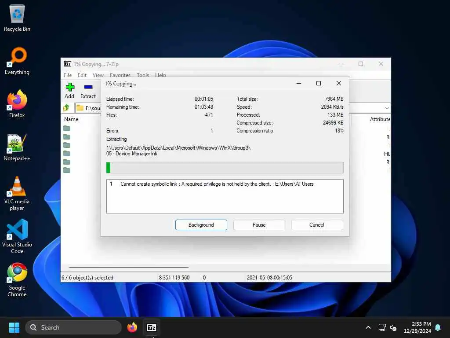Click the Total size value 7964 MB
The height and width of the screenshot is (338, 450).
pos(334,99)
